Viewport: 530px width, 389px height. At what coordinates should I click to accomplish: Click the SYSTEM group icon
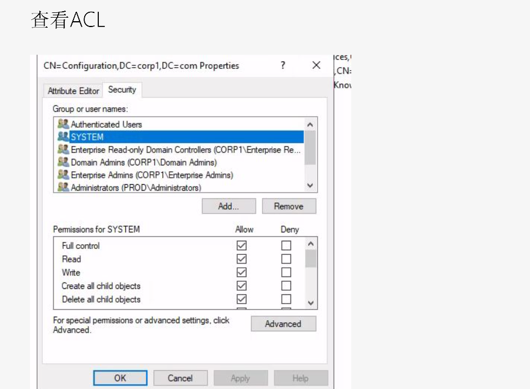click(x=63, y=137)
